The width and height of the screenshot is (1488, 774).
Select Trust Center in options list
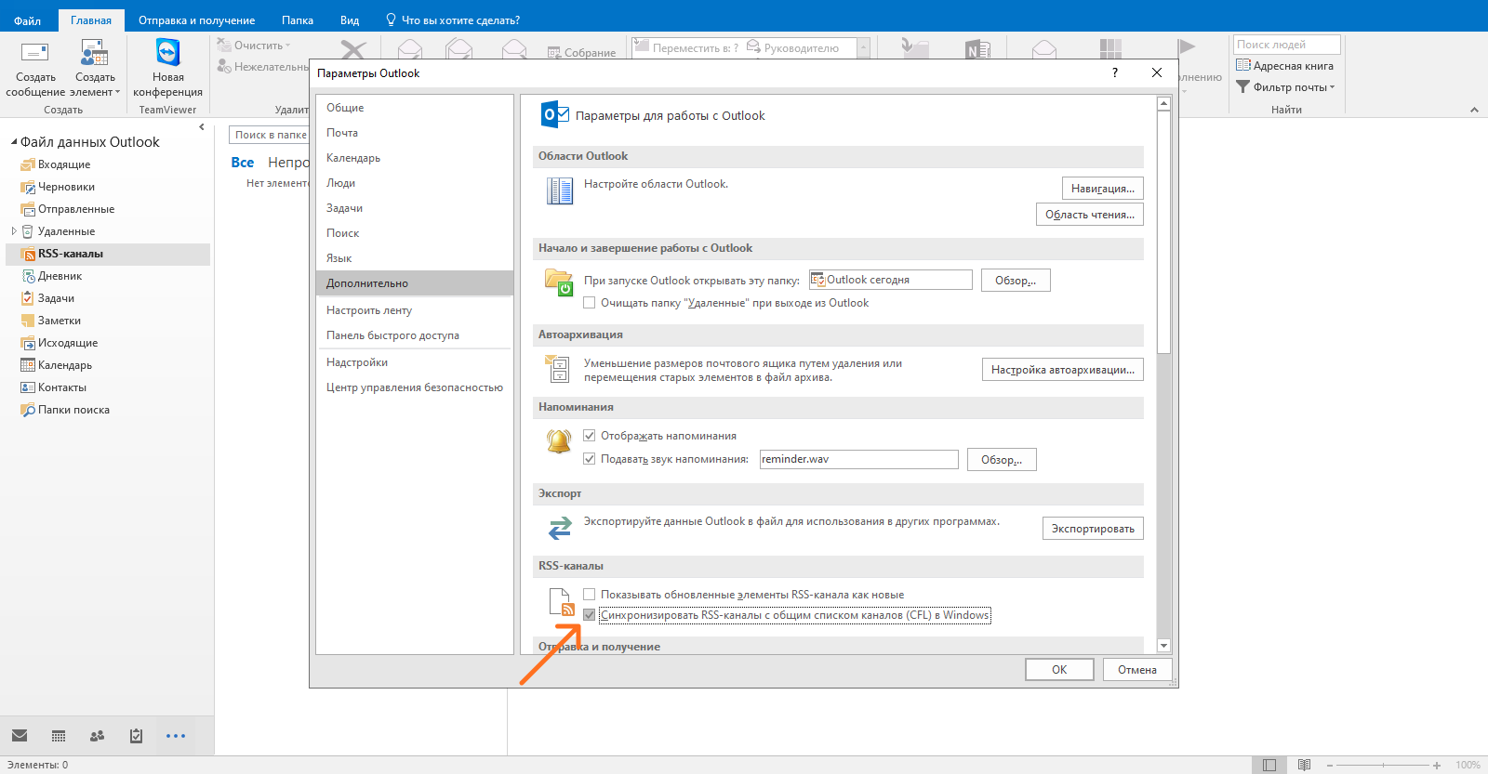(x=415, y=387)
